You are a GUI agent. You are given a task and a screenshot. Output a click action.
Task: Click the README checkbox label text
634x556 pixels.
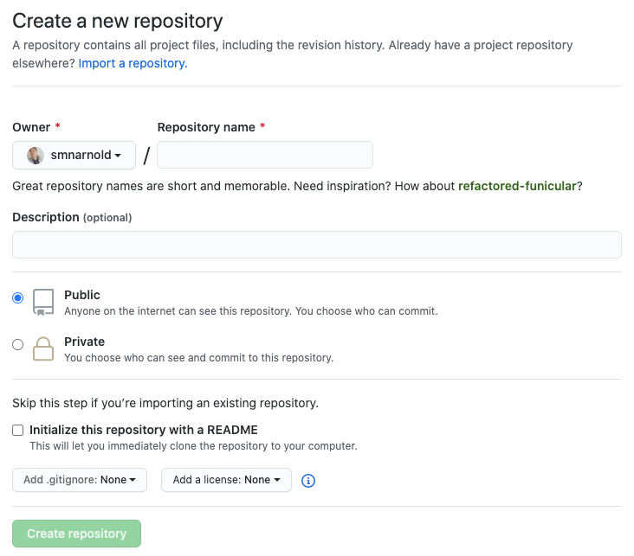click(x=144, y=430)
